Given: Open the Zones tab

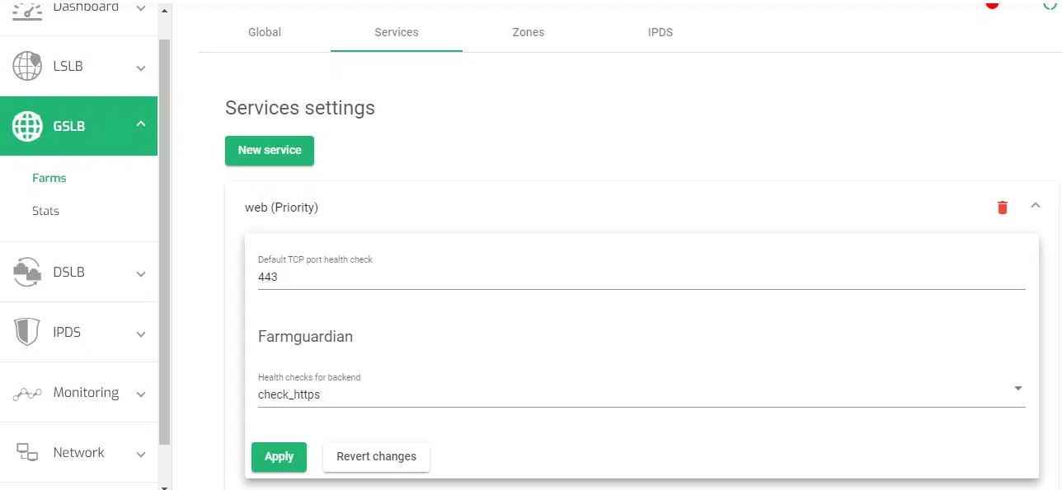Looking at the screenshot, I should pos(528,32).
